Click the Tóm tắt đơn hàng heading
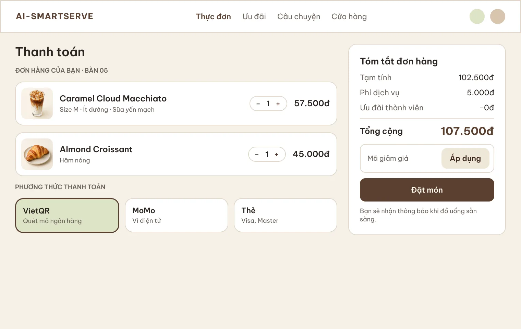 click(x=399, y=61)
